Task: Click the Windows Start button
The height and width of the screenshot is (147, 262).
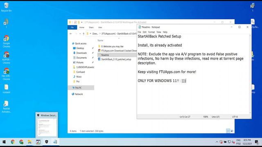Action: 4,142
